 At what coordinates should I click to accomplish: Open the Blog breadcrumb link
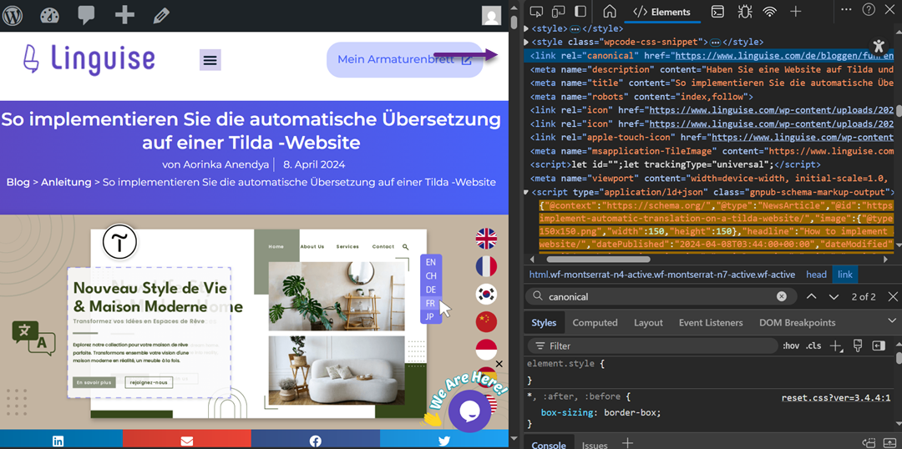tap(18, 182)
